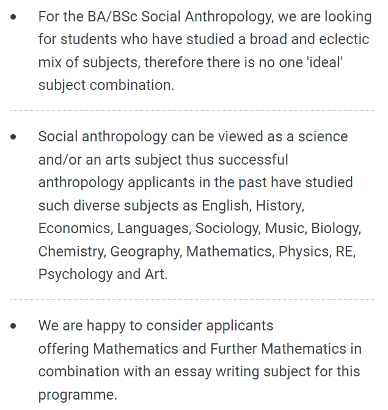This screenshot has width=388, height=410.
Task: Click the word 'Psychology'
Action: [75, 274]
